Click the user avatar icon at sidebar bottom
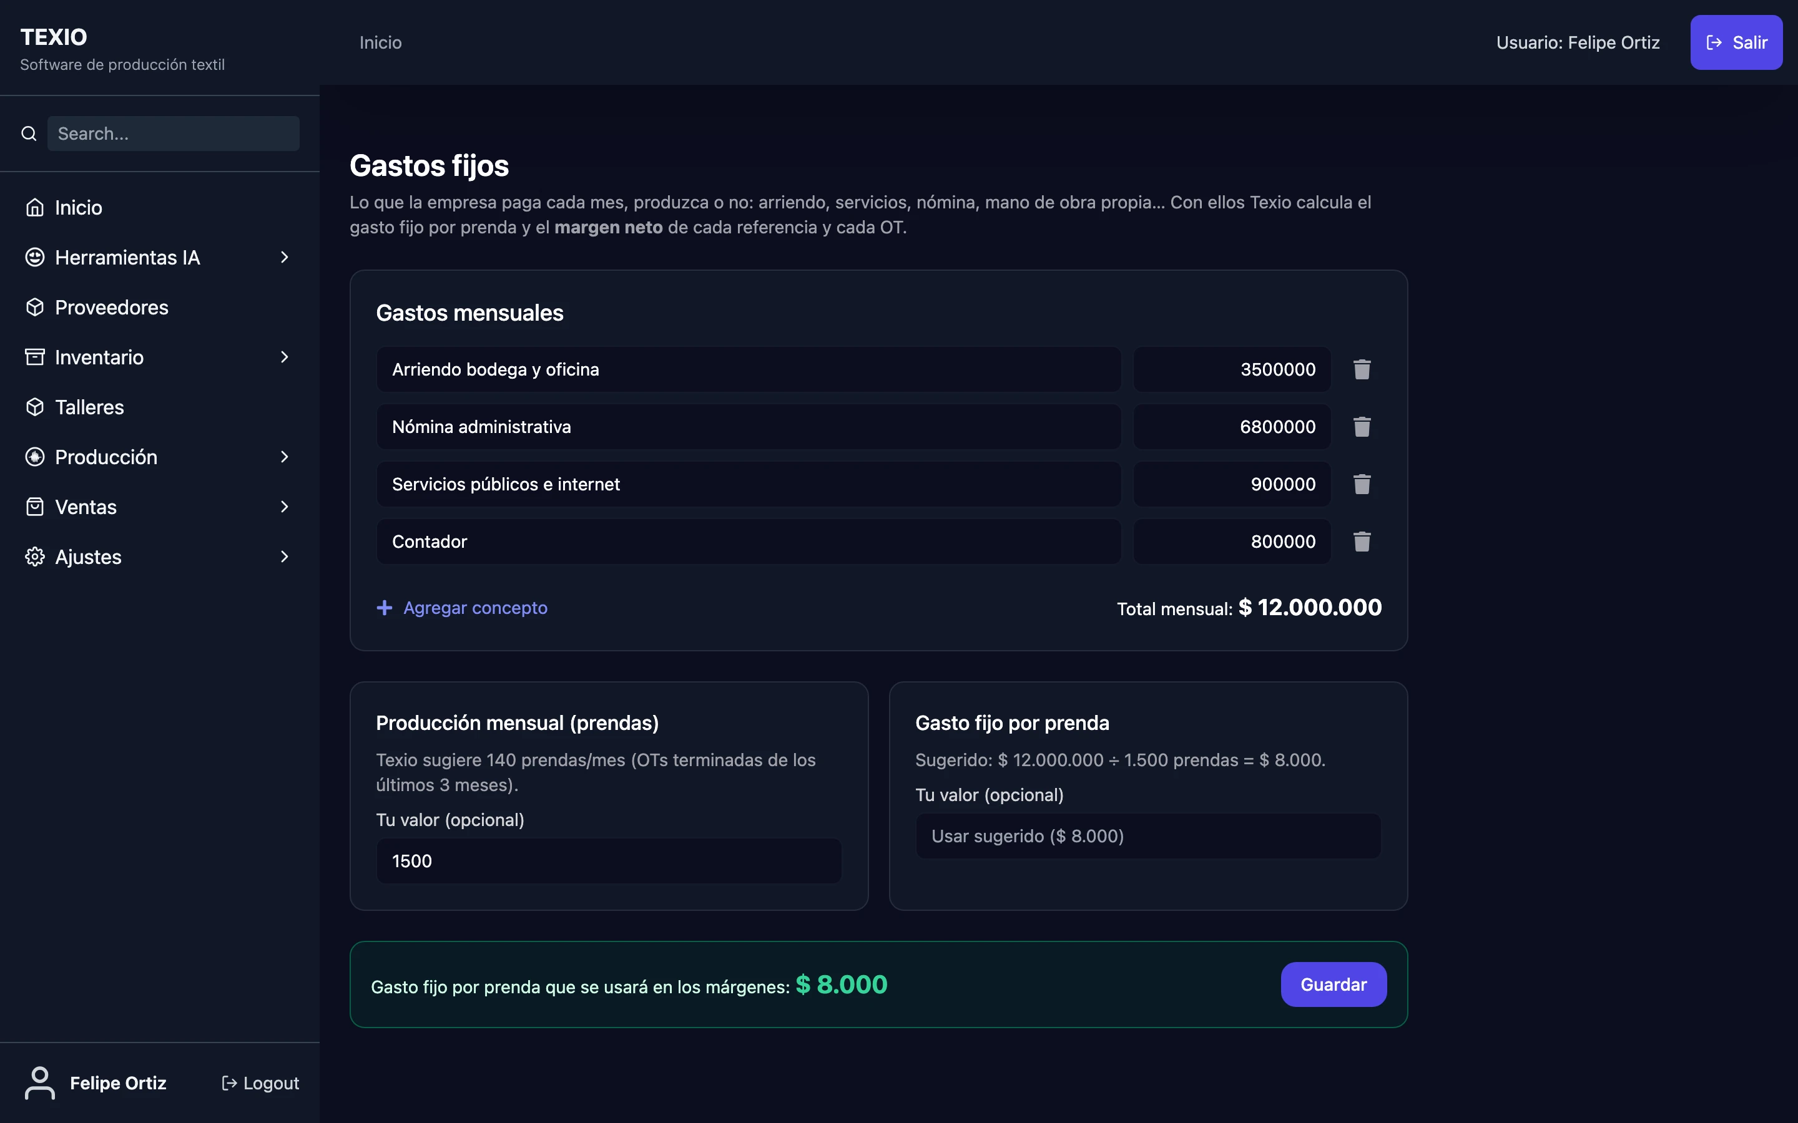Viewport: 1798px width, 1123px height. pyautogui.click(x=39, y=1083)
